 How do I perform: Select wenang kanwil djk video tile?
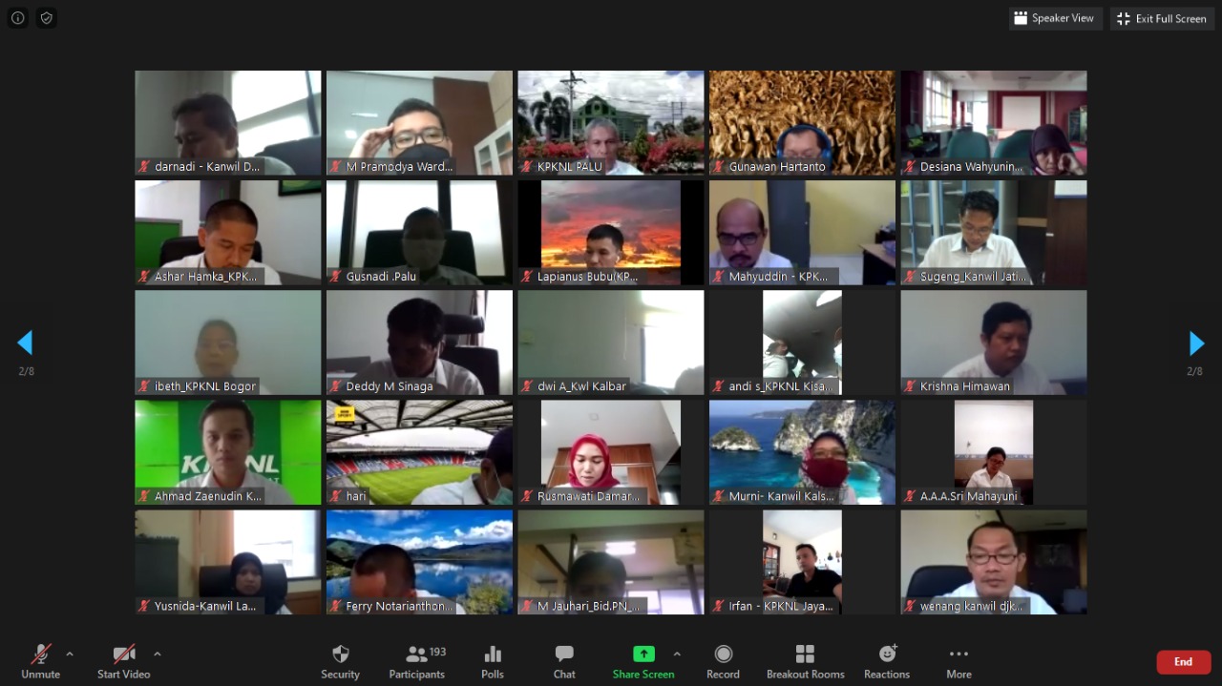[x=994, y=562]
